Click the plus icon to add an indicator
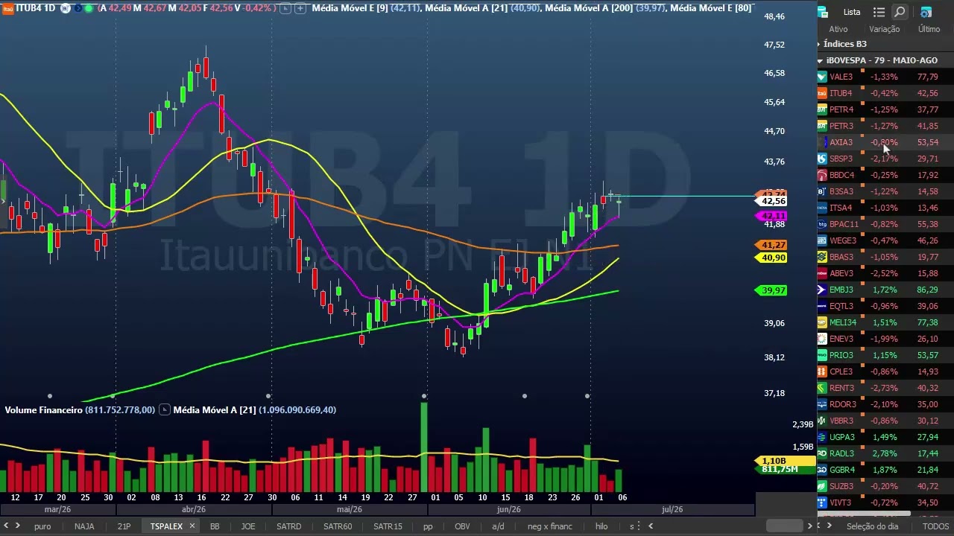The height and width of the screenshot is (536, 954). (x=300, y=8)
